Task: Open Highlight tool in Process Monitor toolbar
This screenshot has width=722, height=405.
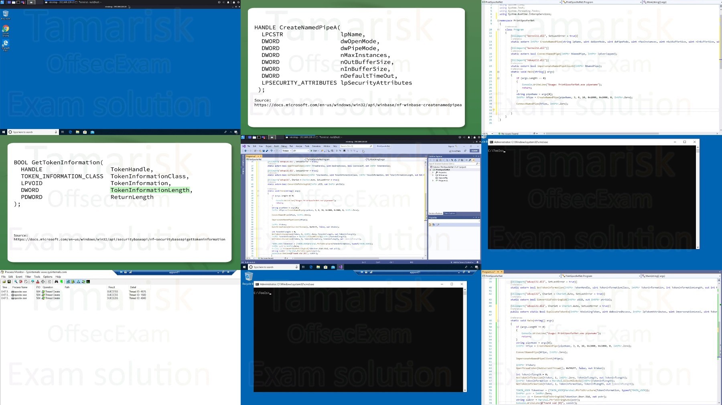Action: (38, 282)
